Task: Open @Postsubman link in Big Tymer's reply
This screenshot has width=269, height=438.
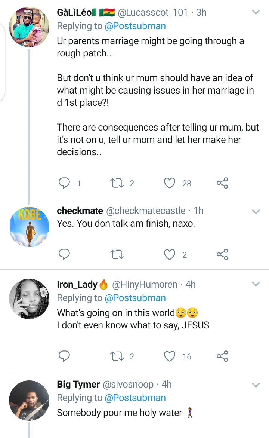Action: click(x=135, y=398)
